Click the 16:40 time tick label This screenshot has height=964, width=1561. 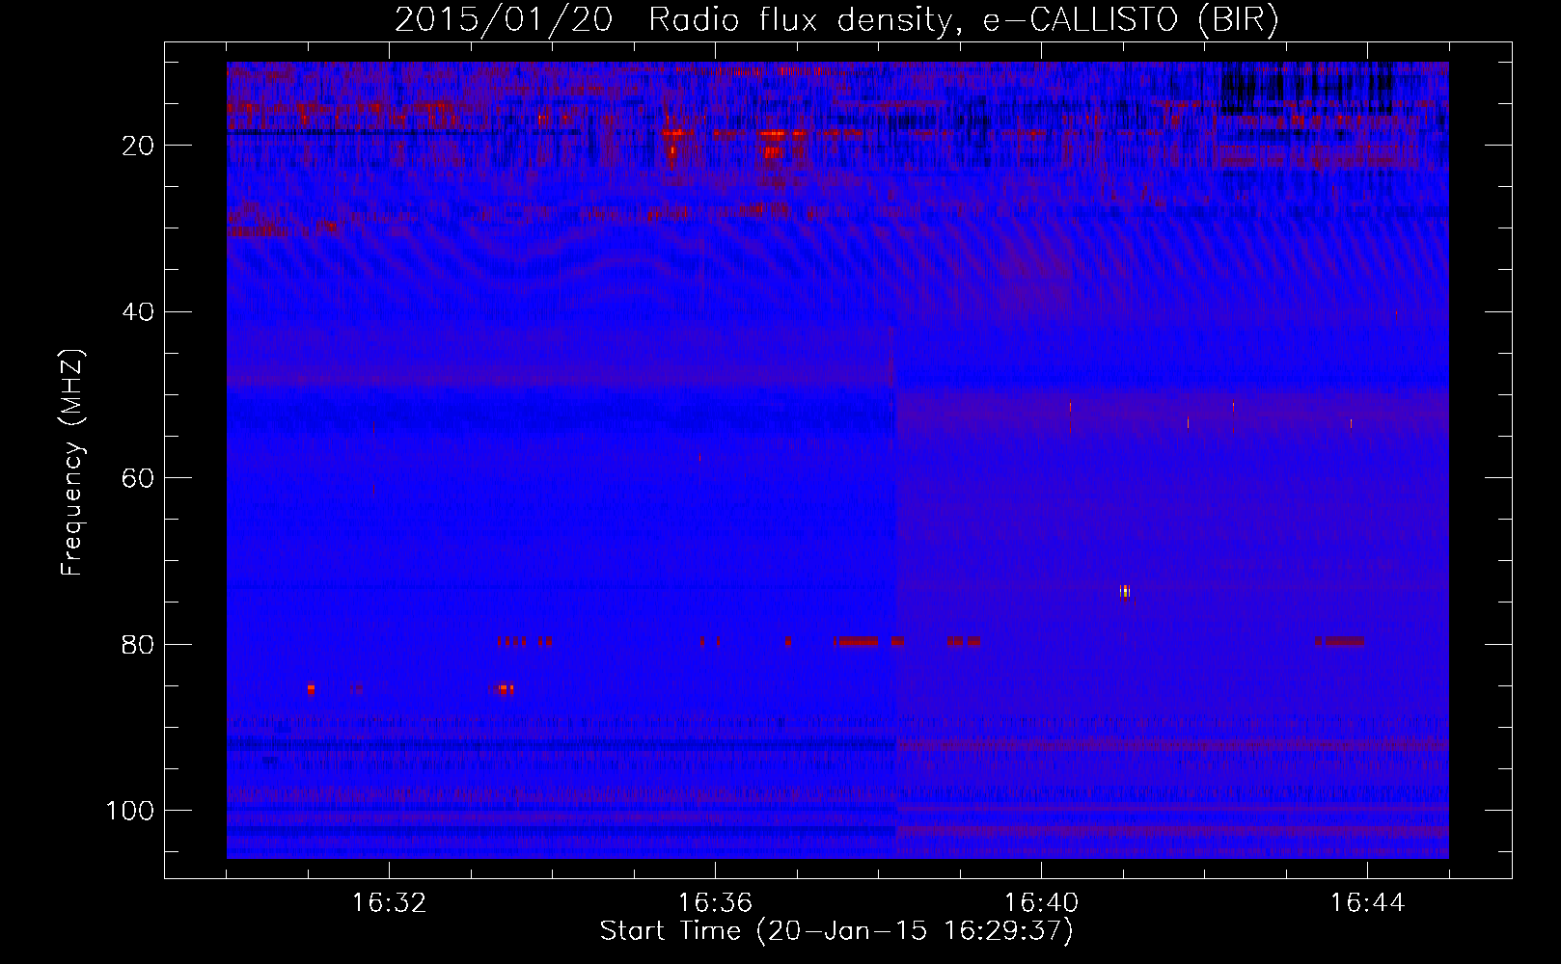click(1041, 903)
